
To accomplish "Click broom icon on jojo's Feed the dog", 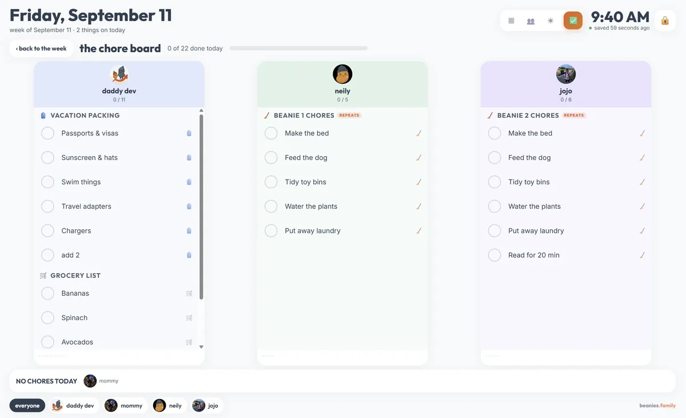I will [x=642, y=158].
